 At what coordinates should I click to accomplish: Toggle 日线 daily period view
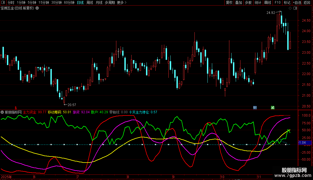click(x=80, y=2)
